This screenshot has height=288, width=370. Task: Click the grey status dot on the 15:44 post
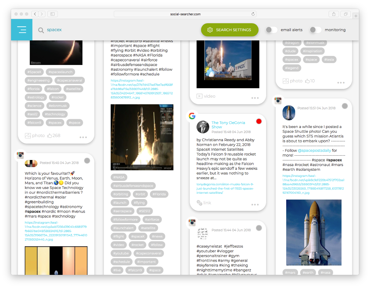pyautogui.click(x=259, y=228)
